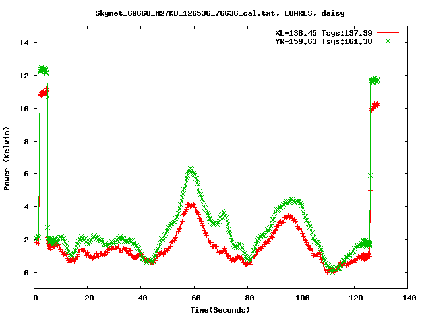Click x-axis tick label 140

[x=409, y=298]
